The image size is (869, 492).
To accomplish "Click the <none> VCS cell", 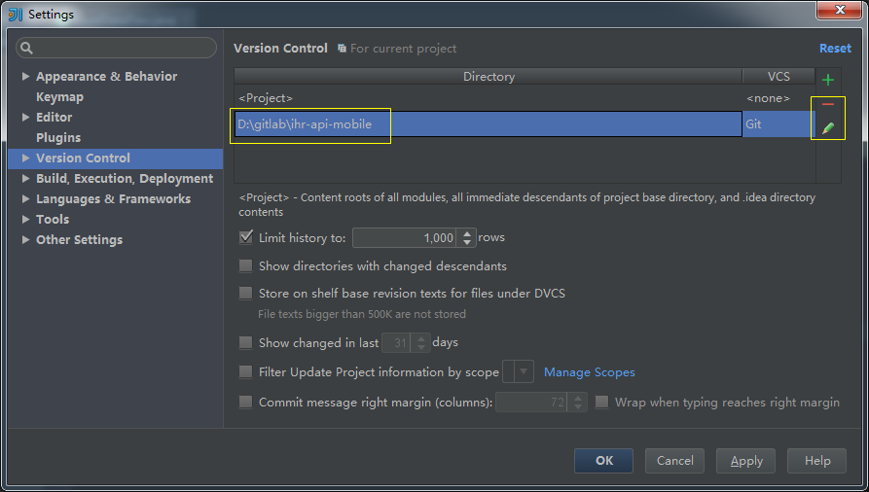I will point(778,98).
